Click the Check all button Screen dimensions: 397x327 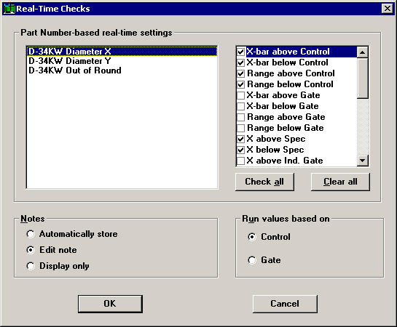tap(264, 182)
